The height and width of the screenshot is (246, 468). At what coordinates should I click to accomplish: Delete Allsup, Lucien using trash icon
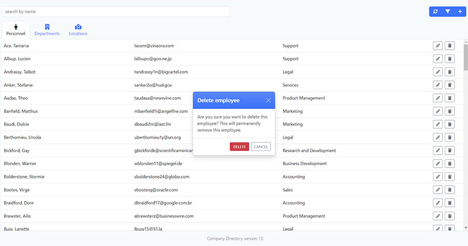(x=449, y=59)
